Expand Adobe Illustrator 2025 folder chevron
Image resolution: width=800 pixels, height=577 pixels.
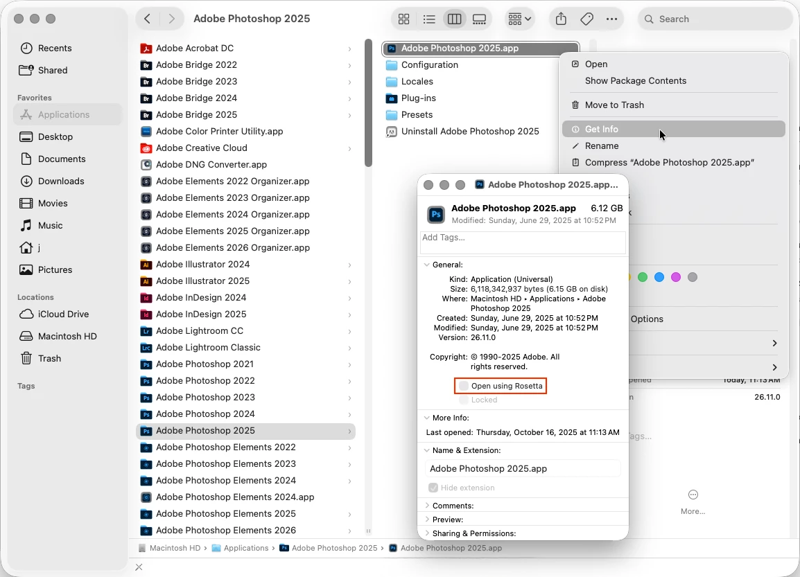pyautogui.click(x=349, y=281)
